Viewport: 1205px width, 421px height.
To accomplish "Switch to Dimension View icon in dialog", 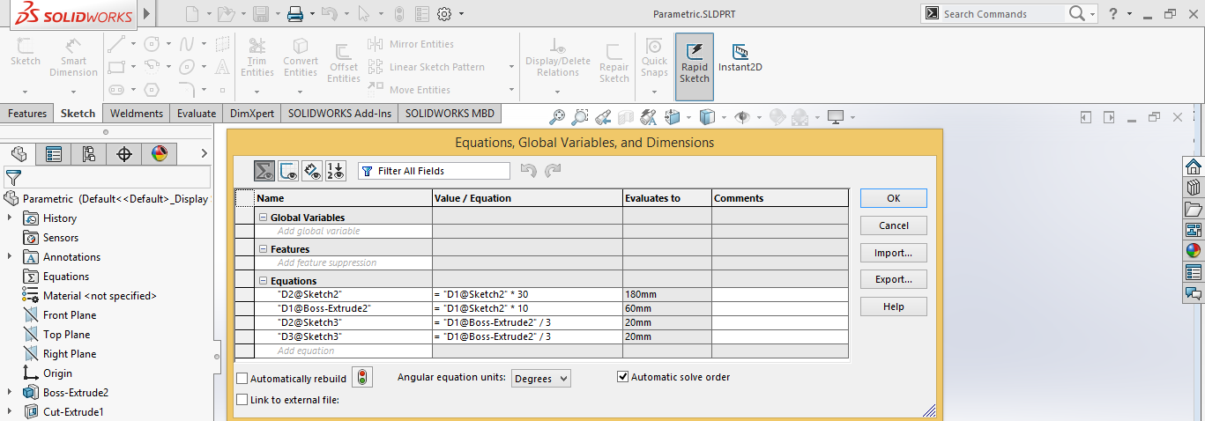I will (x=312, y=171).
